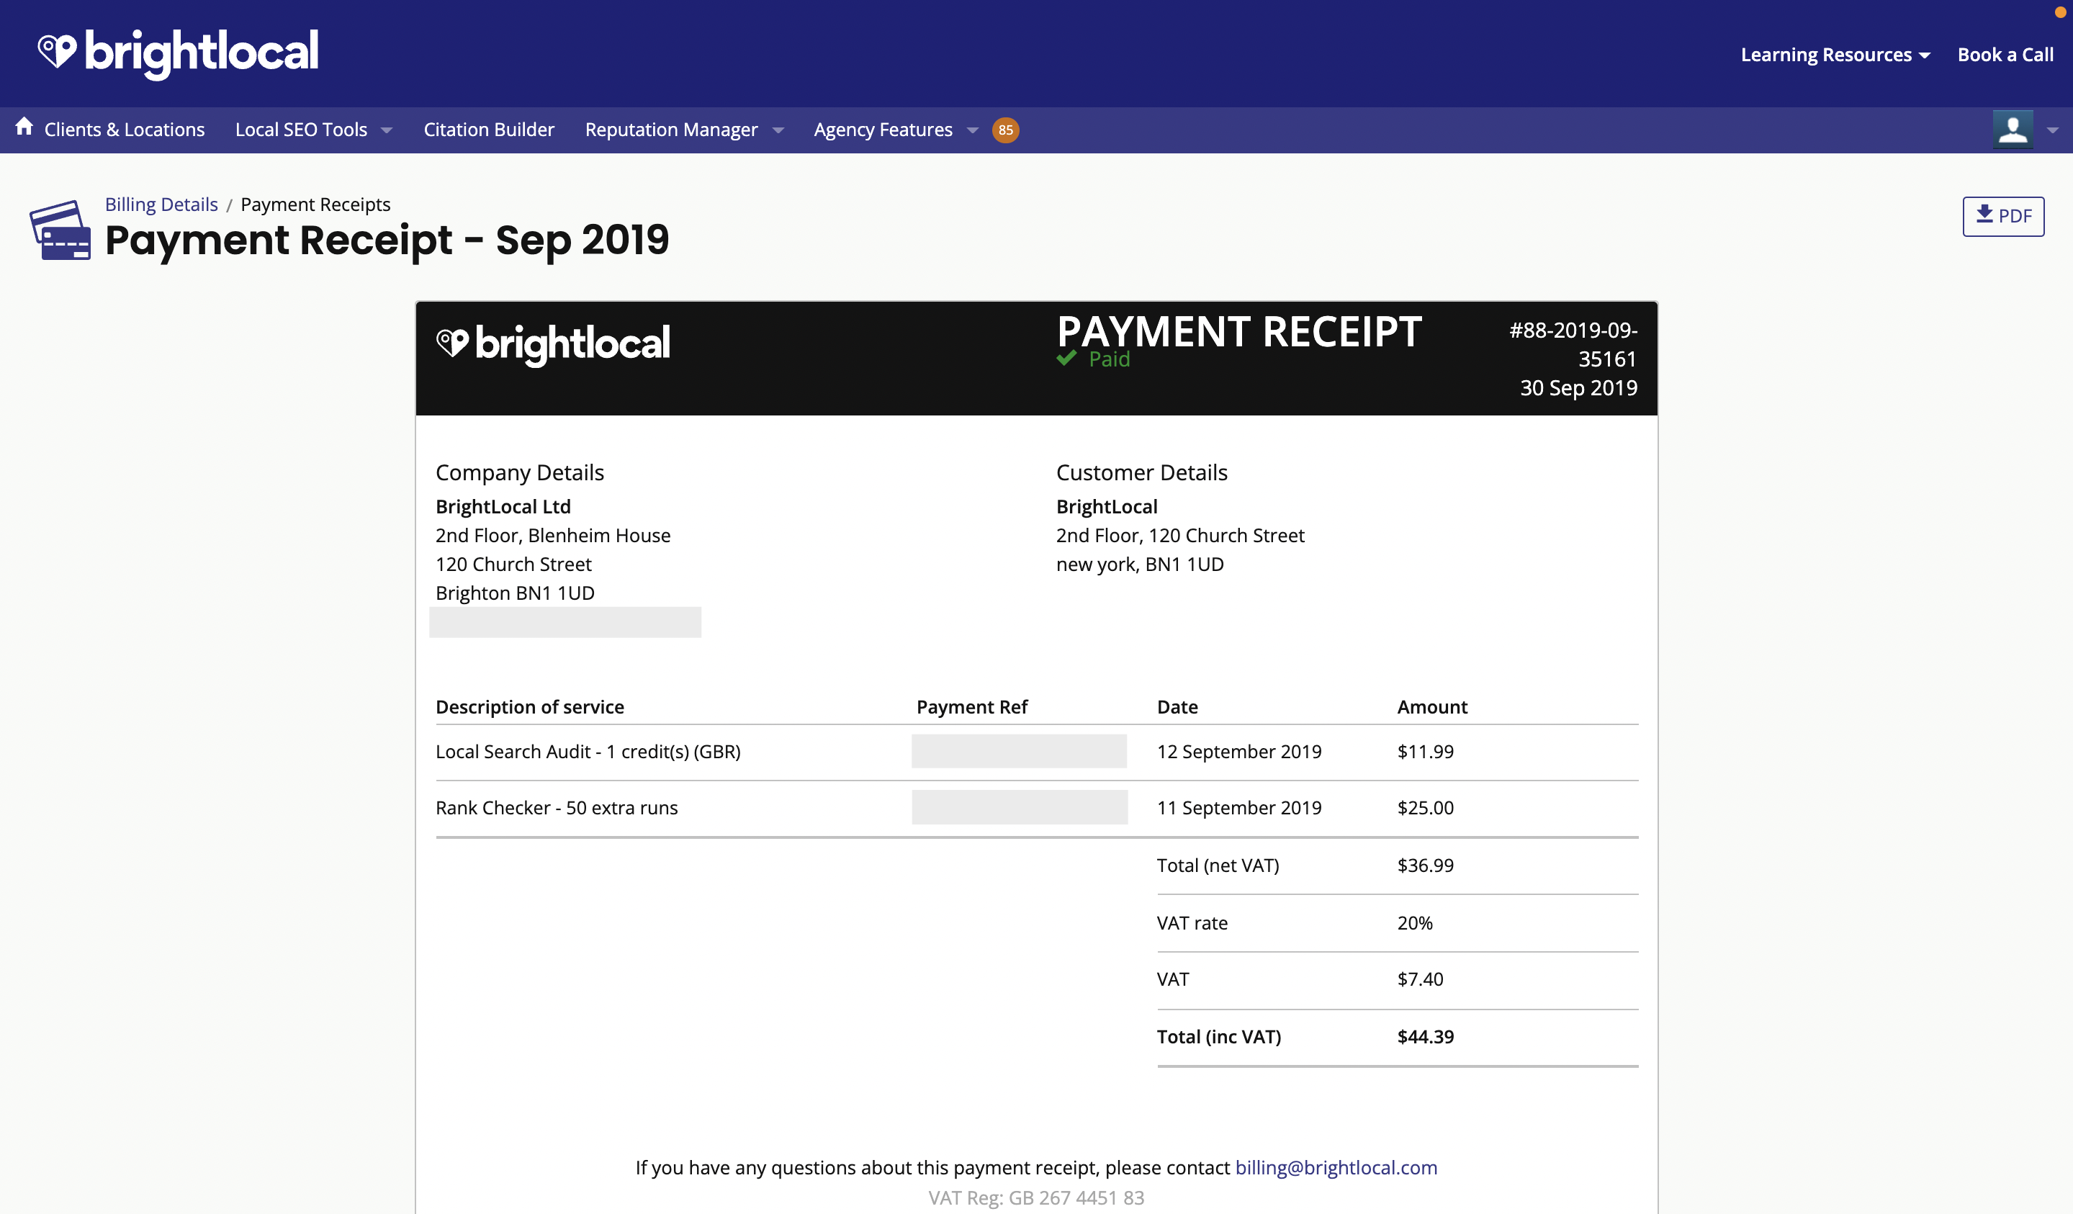Screen dimensions: 2073x1214
Task: Expand the Agency Features menu
Action: click(x=896, y=130)
